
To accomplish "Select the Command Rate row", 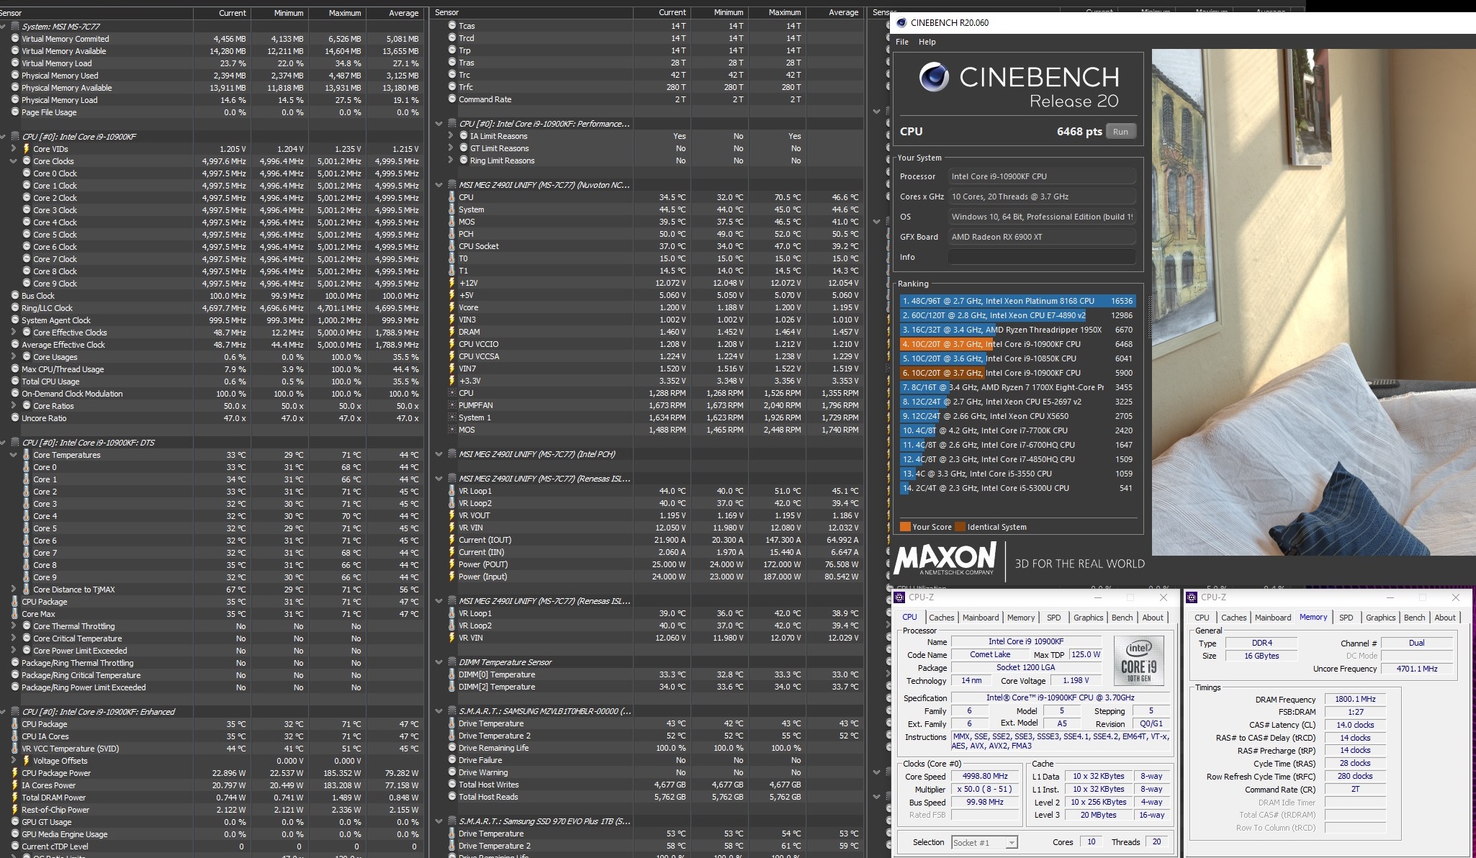I will pyautogui.click(x=646, y=99).
